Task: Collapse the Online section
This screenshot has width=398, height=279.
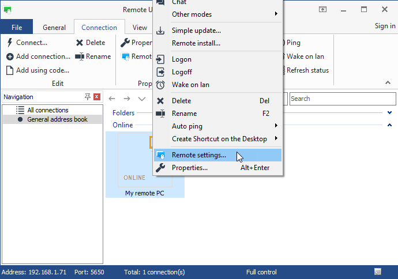Action: [390, 125]
